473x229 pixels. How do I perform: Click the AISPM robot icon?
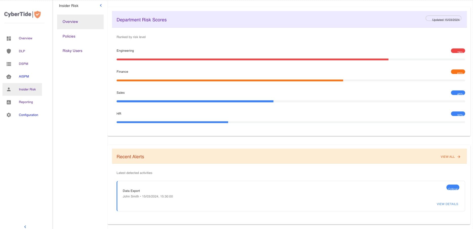point(9,77)
